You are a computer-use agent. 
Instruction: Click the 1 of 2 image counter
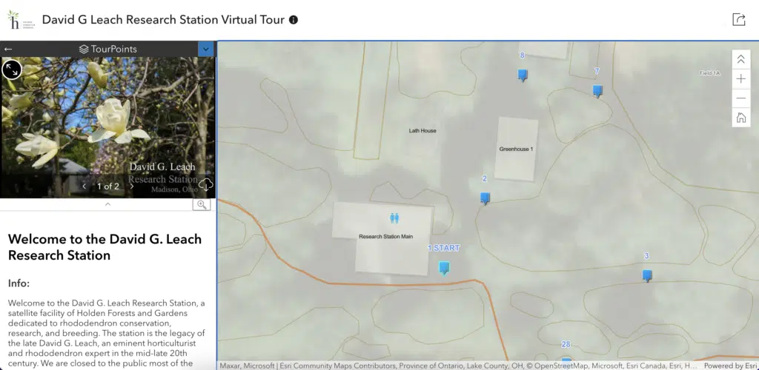point(108,186)
